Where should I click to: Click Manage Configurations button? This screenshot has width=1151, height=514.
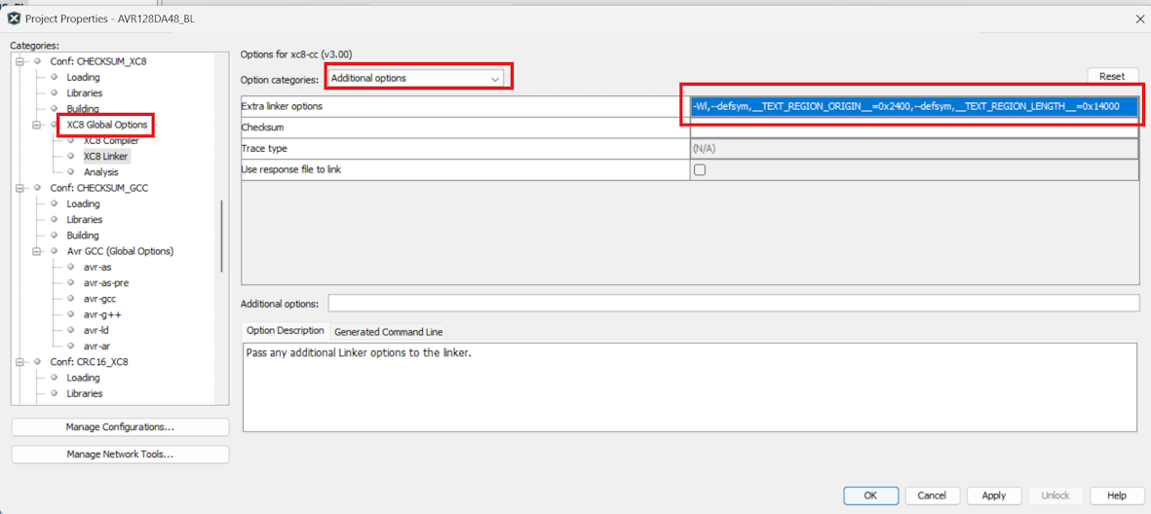pos(120,427)
